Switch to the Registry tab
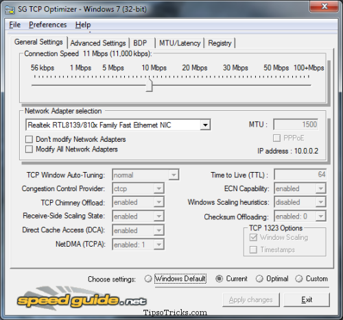 (x=220, y=43)
